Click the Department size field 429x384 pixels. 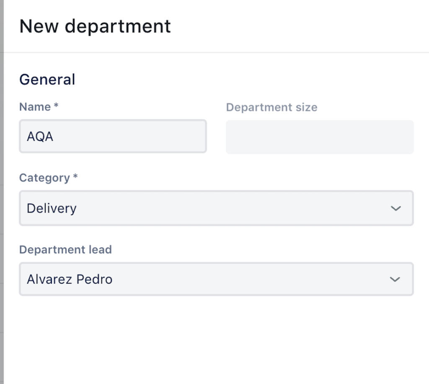(320, 137)
